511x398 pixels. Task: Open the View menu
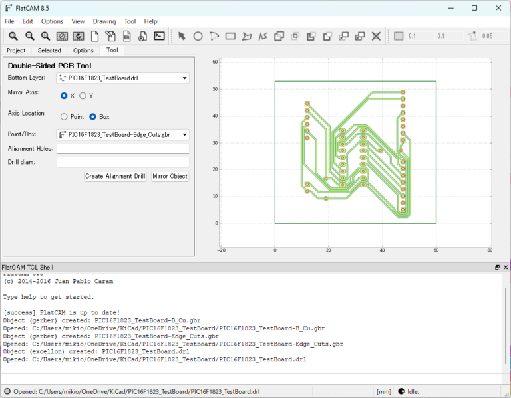78,21
